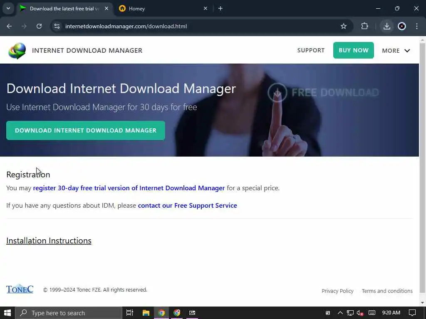Bookmark this page with the star icon
The image size is (426, 319).
coord(344,26)
